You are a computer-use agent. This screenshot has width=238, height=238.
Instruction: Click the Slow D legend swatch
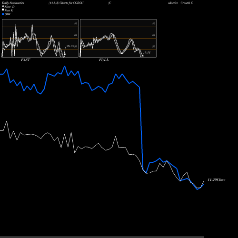tap(3, 6)
